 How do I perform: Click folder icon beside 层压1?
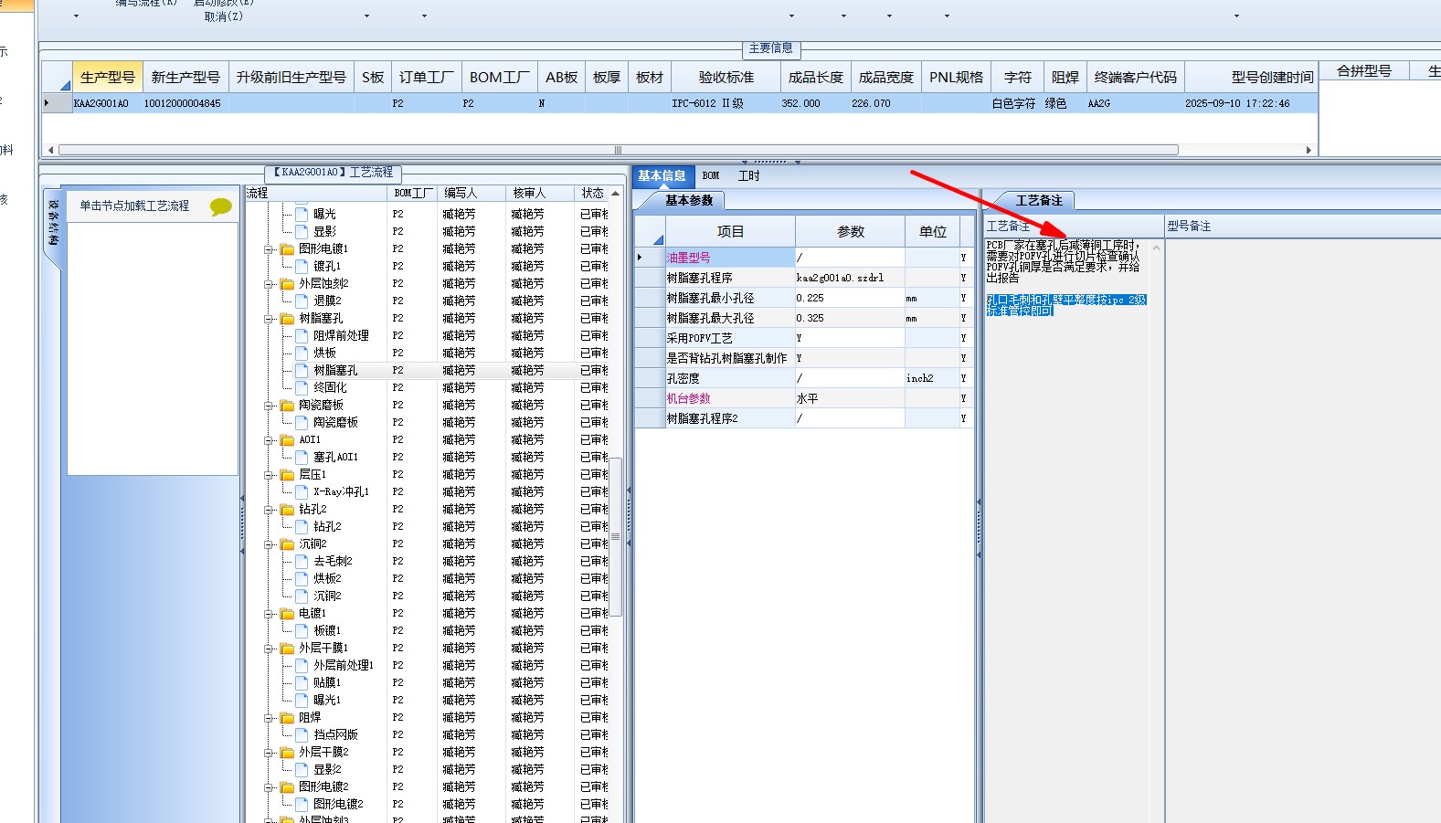pos(287,474)
